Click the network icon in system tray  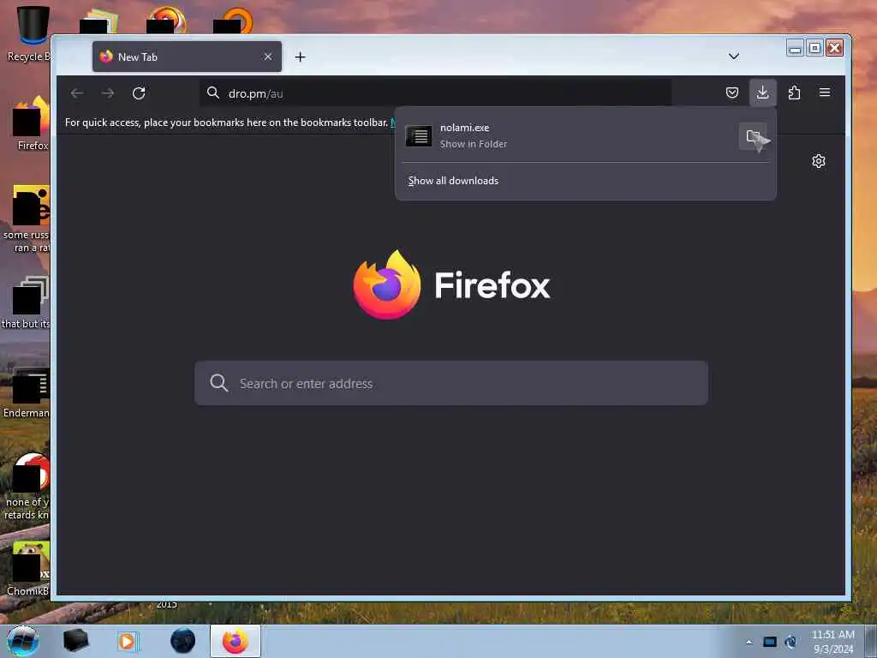790,642
